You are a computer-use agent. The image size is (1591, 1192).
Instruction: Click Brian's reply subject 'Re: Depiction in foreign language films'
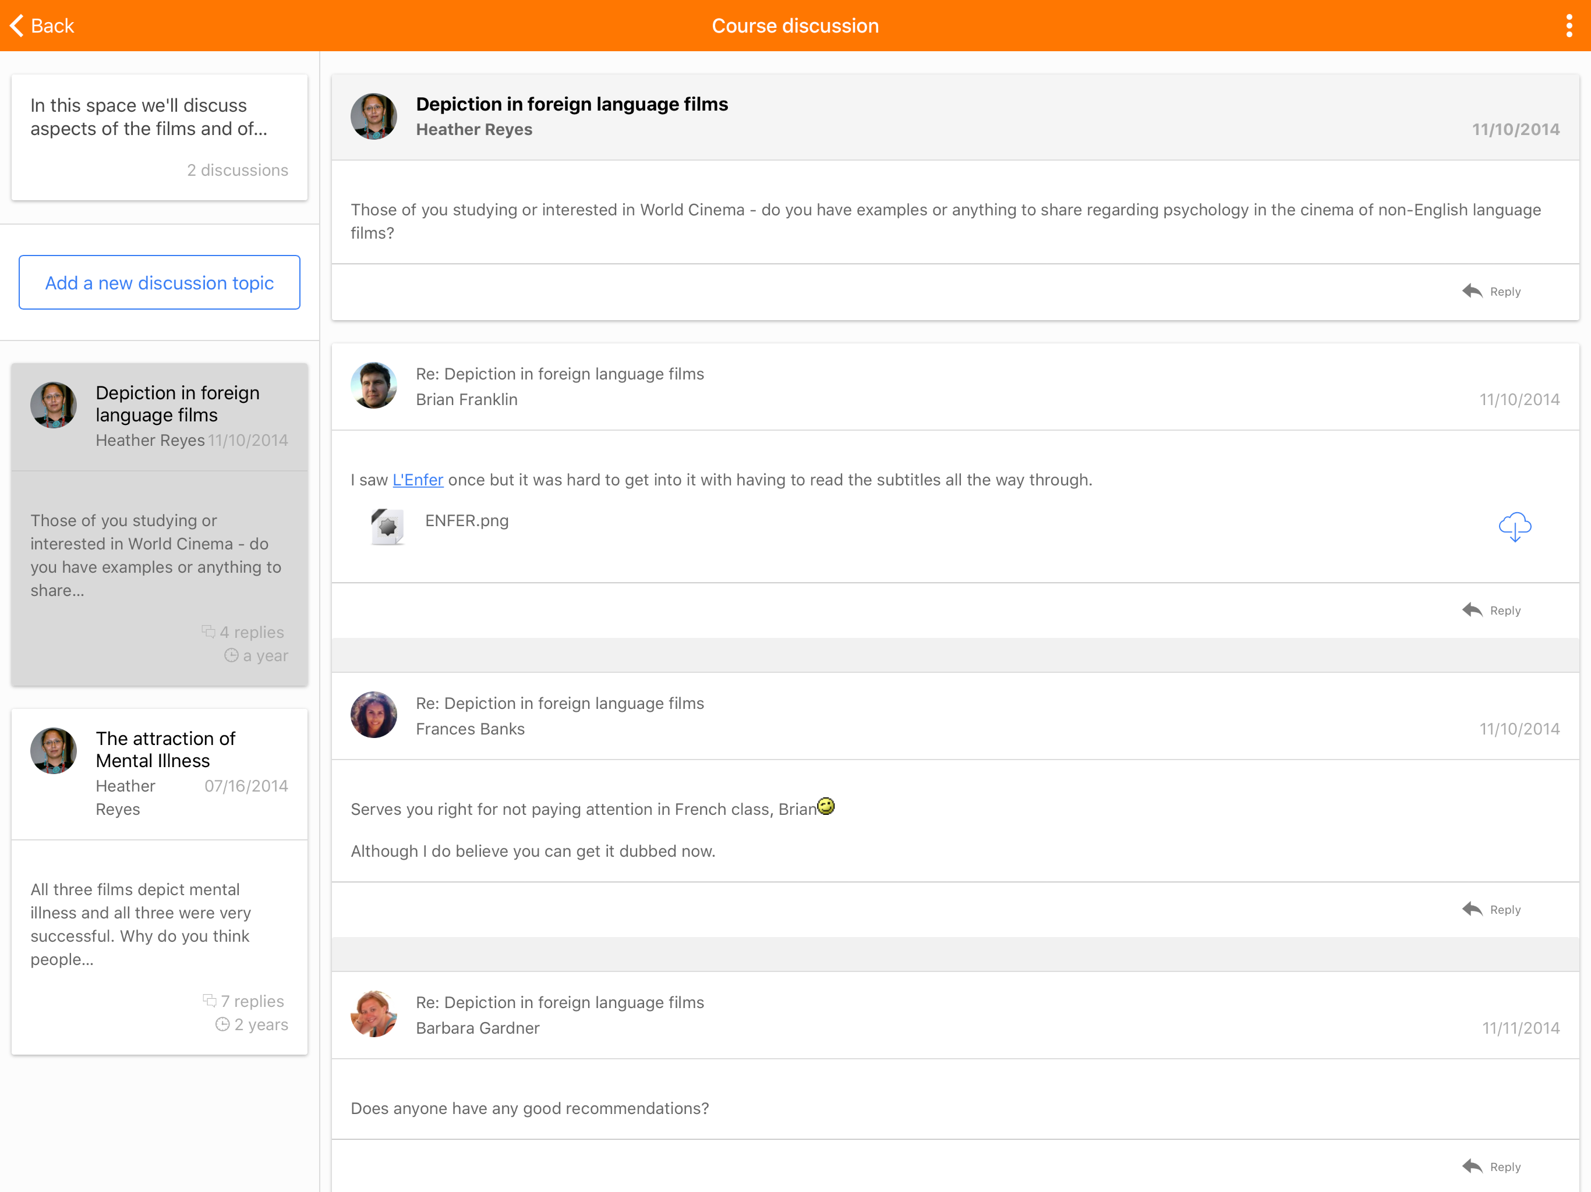pyautogui.click(x=560, y=374)
